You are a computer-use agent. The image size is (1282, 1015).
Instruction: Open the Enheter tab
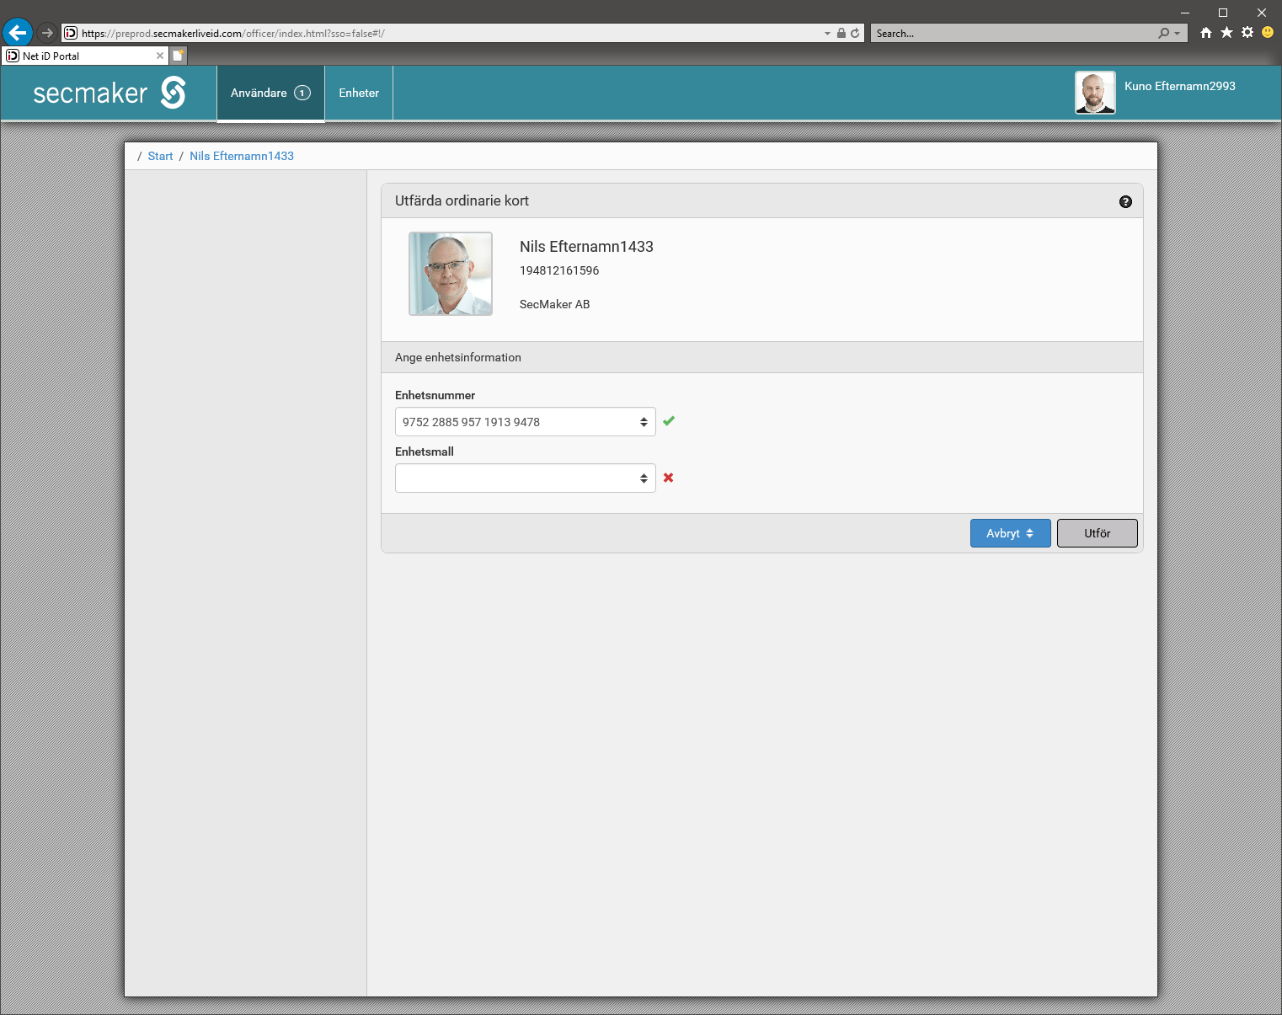359,93
